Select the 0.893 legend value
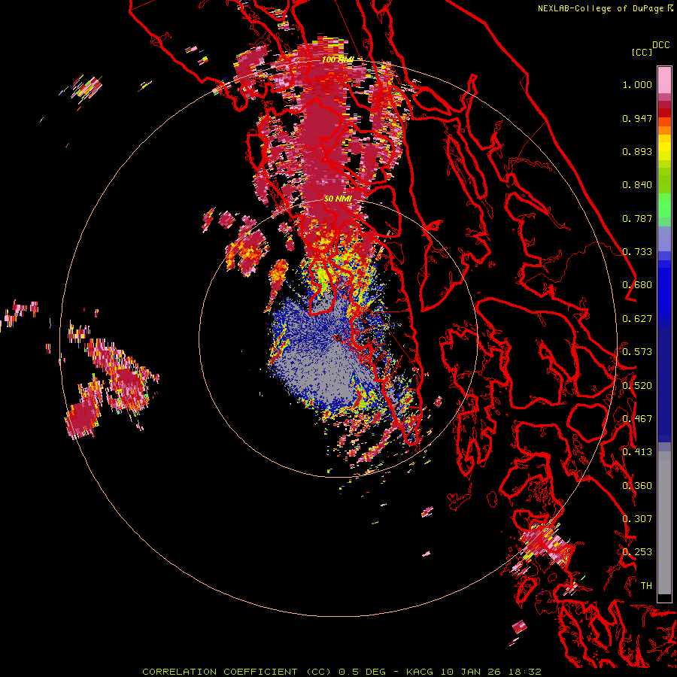Screen dimensions: 677x677 (637, 151)
